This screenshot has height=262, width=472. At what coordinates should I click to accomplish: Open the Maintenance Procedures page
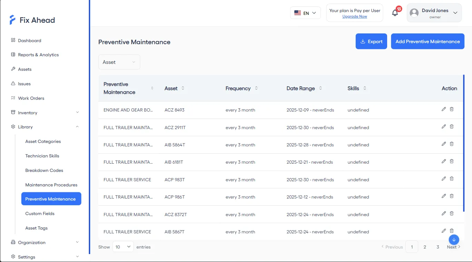51,185
